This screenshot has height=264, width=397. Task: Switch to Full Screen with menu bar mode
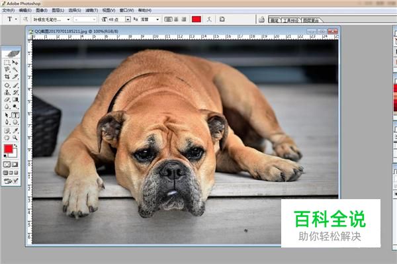pos(11,173)
